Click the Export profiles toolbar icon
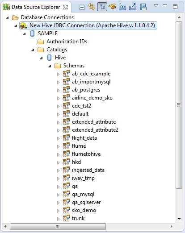The width and height of the screenshot is (185, 233). 133,7
